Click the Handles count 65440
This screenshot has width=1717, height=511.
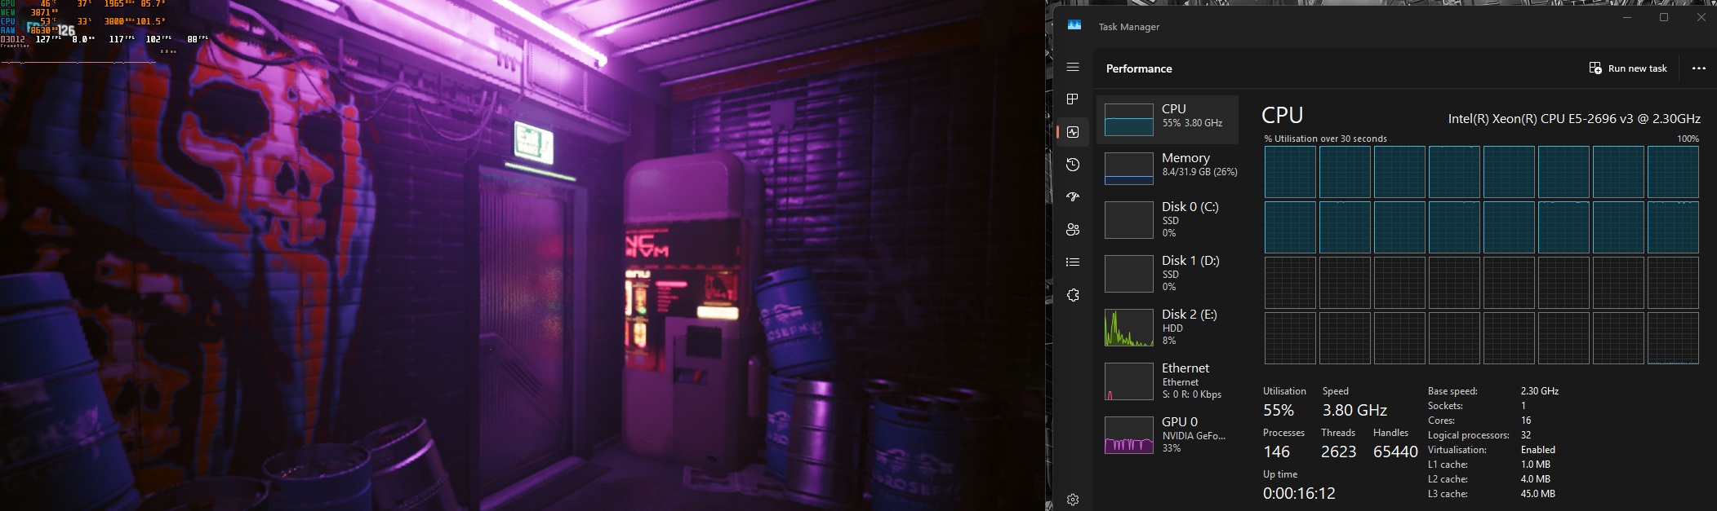[1395, 452]
